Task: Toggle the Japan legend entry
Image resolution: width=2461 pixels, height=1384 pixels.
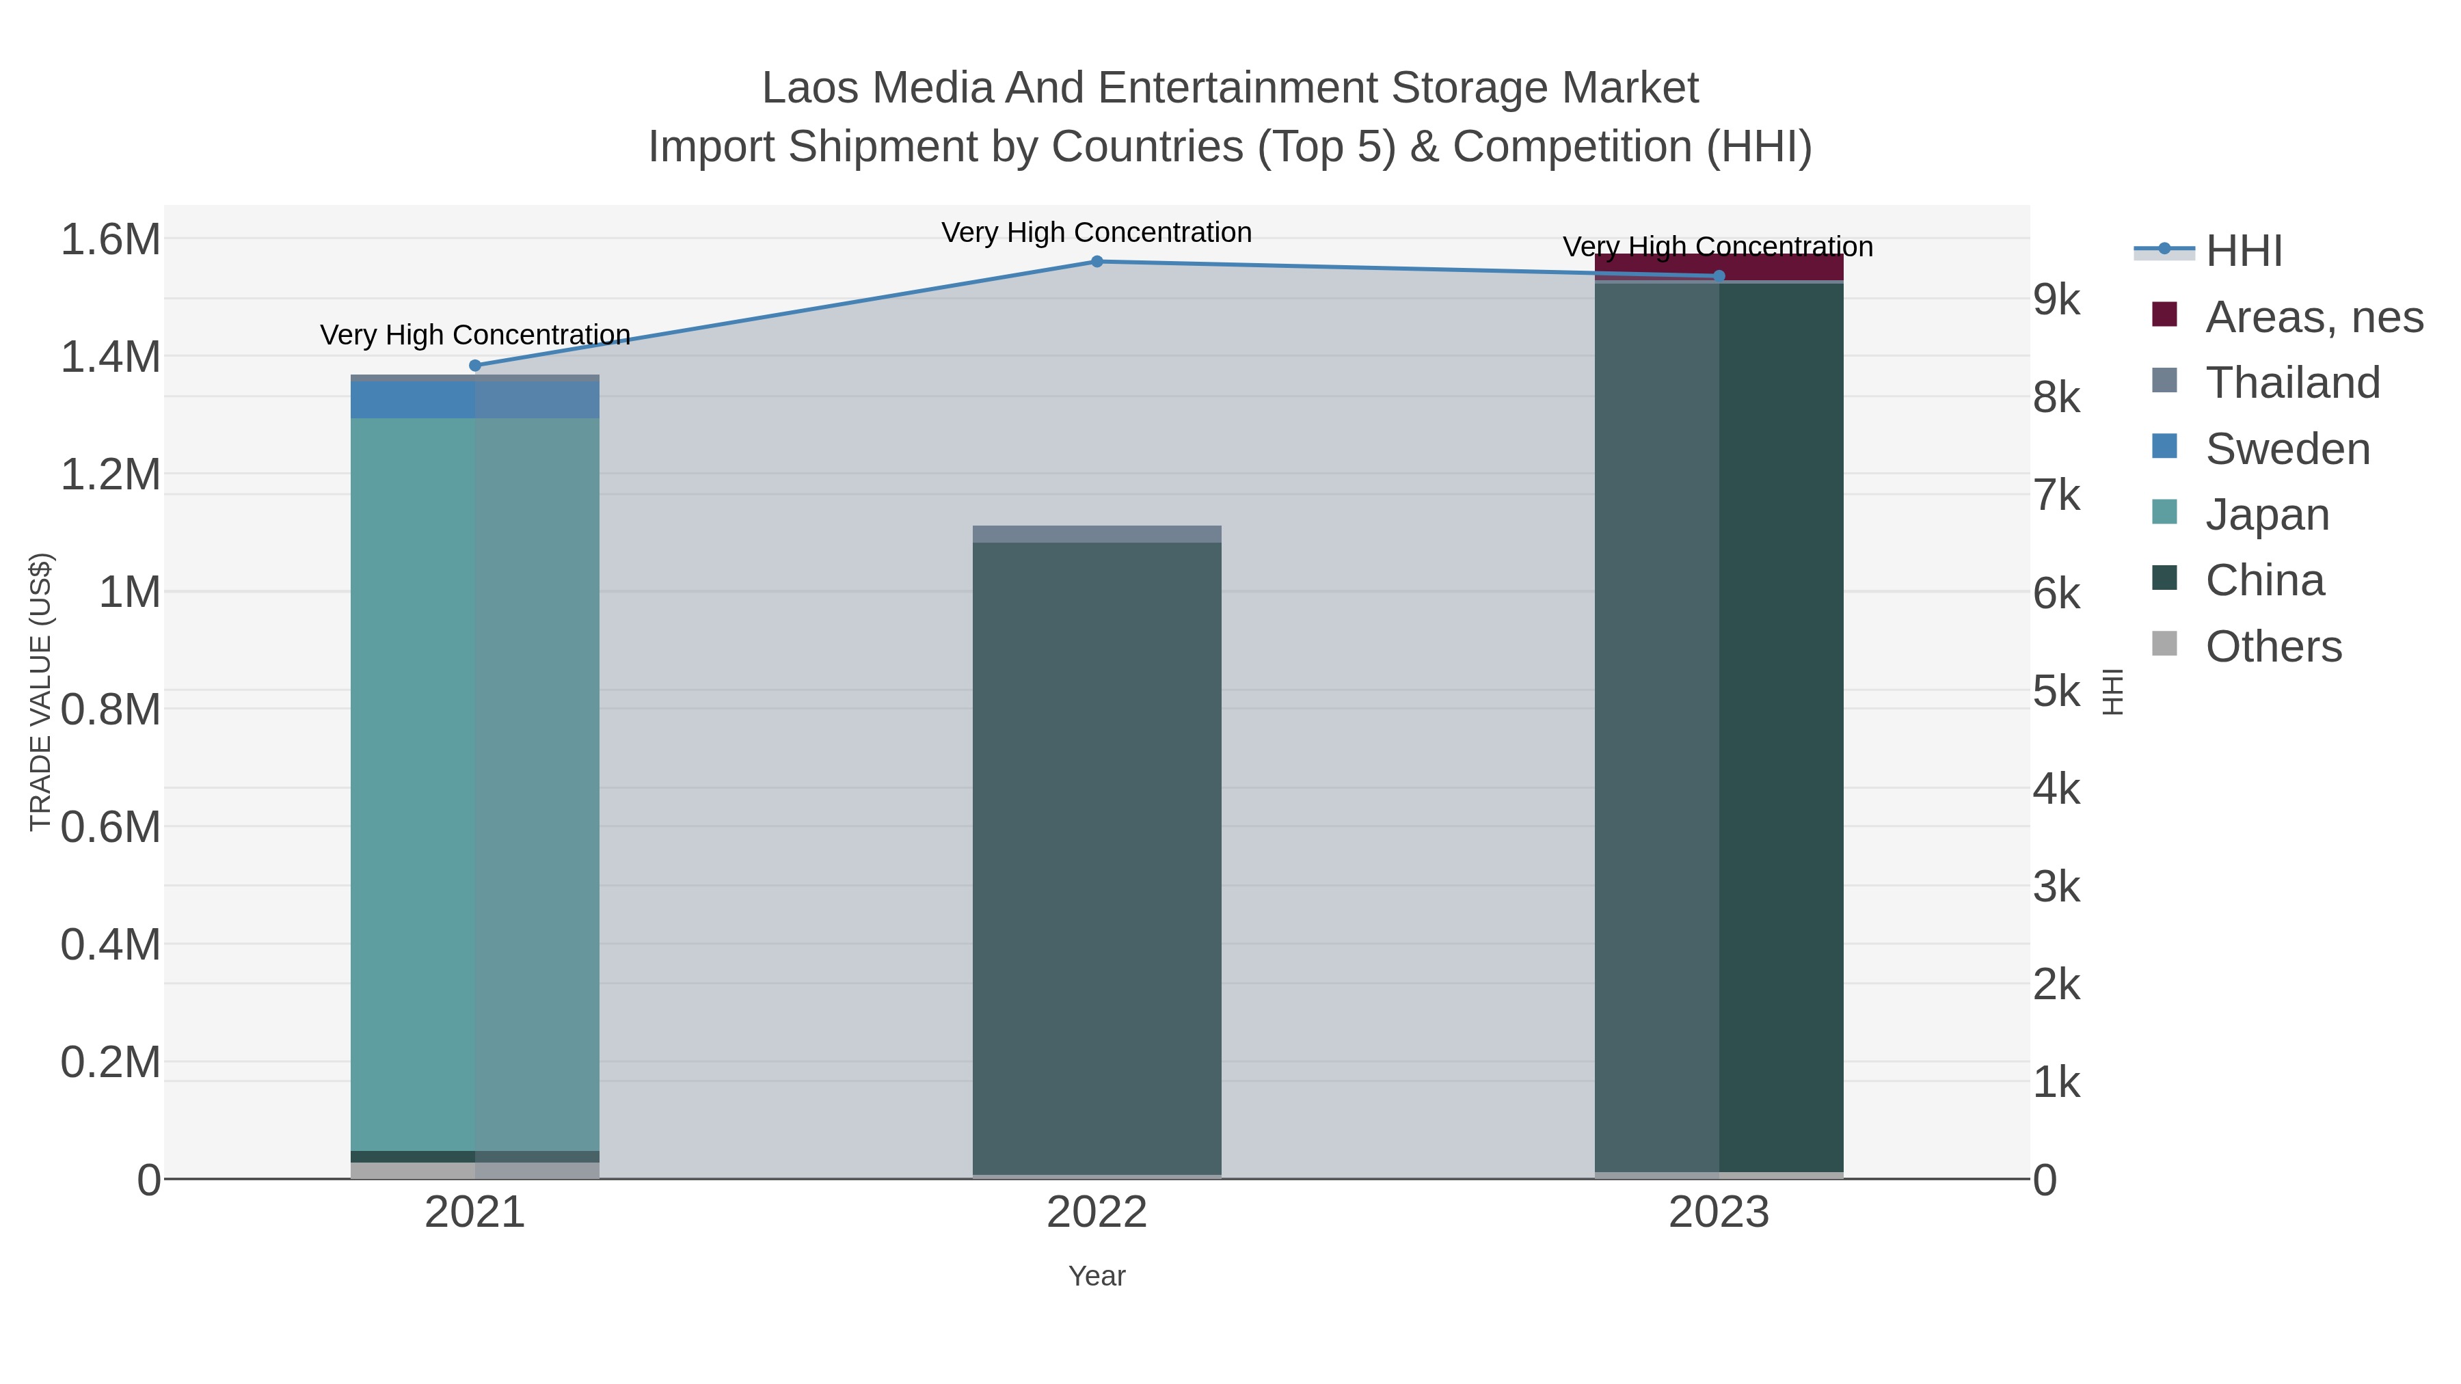Action: click(2240, 515)
